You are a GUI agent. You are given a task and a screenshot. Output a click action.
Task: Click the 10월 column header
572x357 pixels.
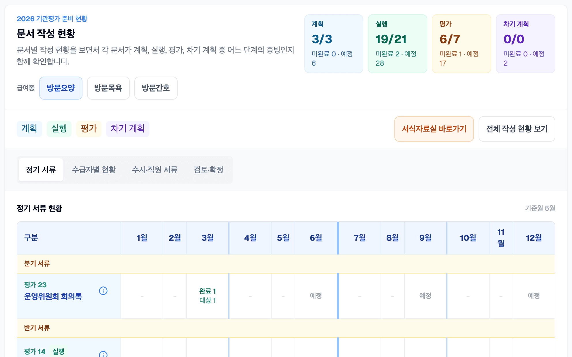pyautogui.click(x=468, y=238)
